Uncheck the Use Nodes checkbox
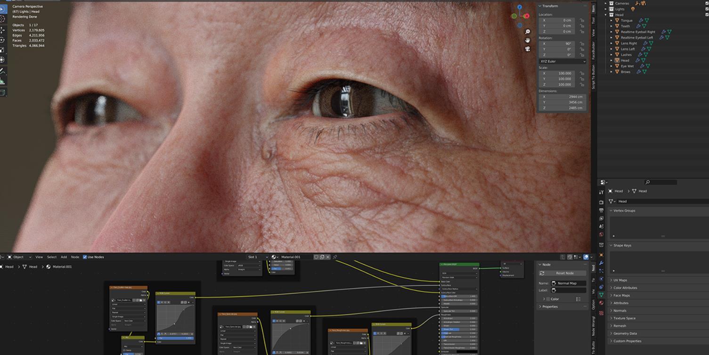709x355 pixels. tap(85, 257)
